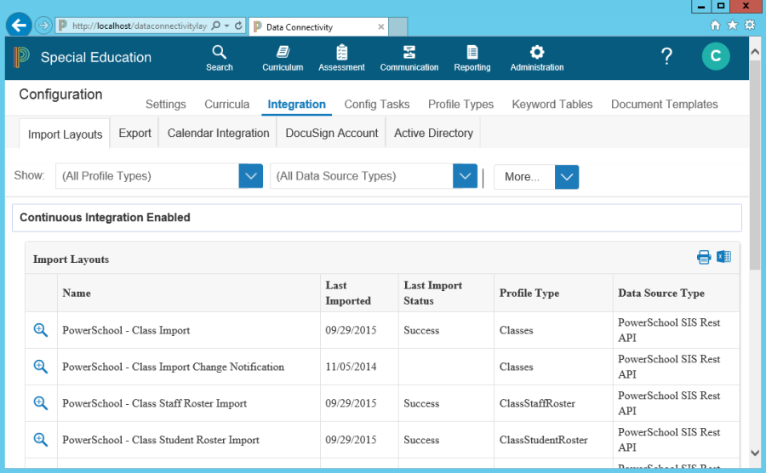The image size is (766, 473).
Task: Click the Assessment clipboard icon
Action: point(341,57)
